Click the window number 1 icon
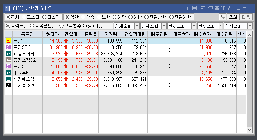257x140 pixels. coord(7,8)
